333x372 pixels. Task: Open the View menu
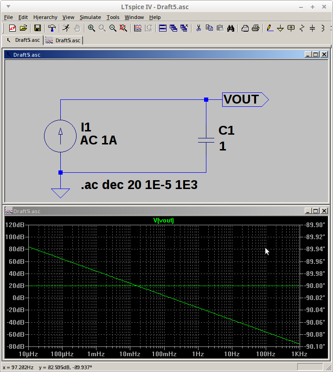point(68,17)
